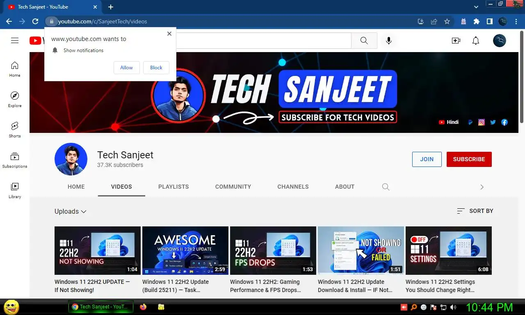Screen dimensions: 525x315
Task: Open the Facebook link on the banner
Action: [x=504, y=122]
